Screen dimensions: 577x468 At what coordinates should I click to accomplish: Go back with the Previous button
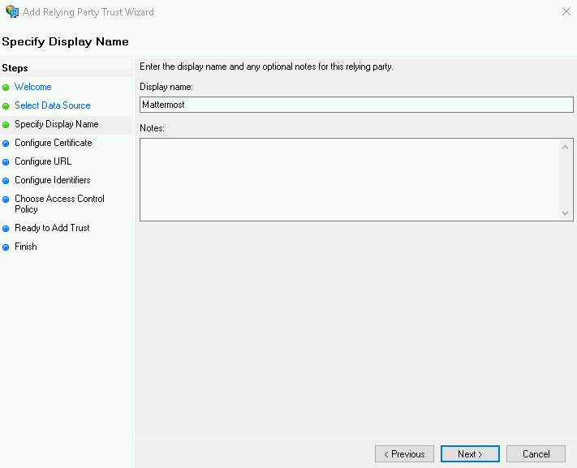coord(404,454)
